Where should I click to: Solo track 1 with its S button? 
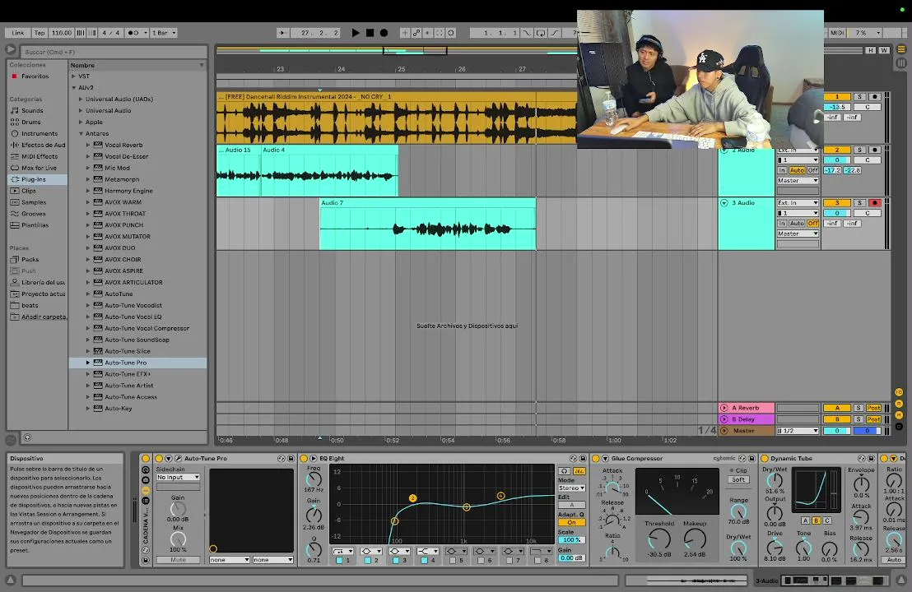(859, 97)
